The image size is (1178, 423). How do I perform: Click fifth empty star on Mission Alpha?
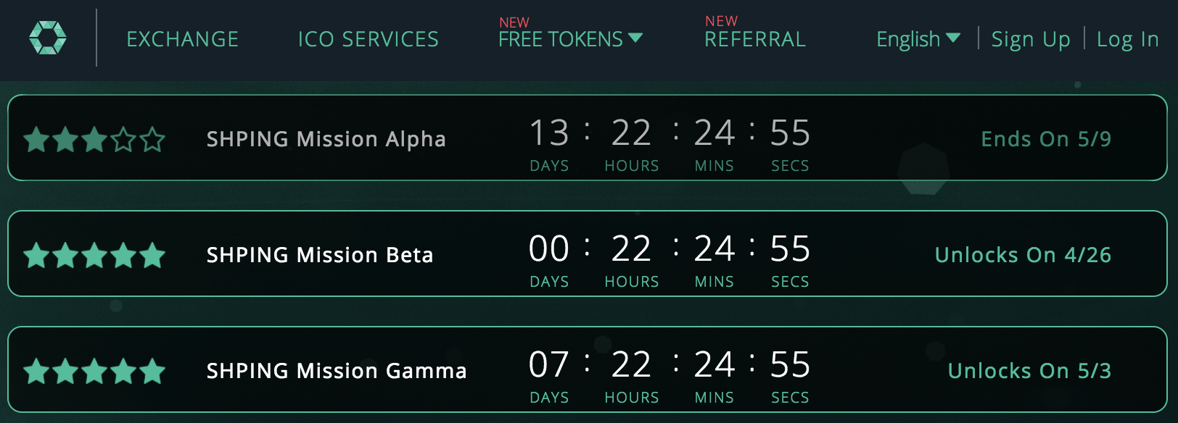(152, 139)
